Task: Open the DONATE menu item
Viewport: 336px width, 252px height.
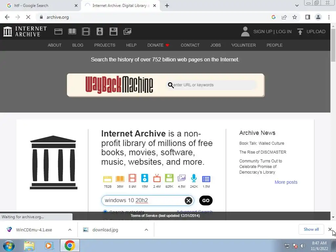Action: (x=158, y=45)
